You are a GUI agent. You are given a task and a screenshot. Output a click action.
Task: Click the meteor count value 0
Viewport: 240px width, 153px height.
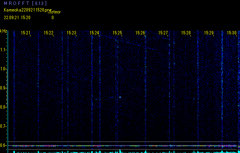(53, 18)
